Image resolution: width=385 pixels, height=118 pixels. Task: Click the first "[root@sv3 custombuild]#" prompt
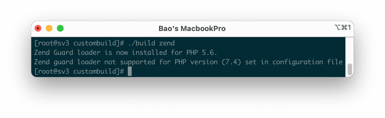[x=79, y=43]
